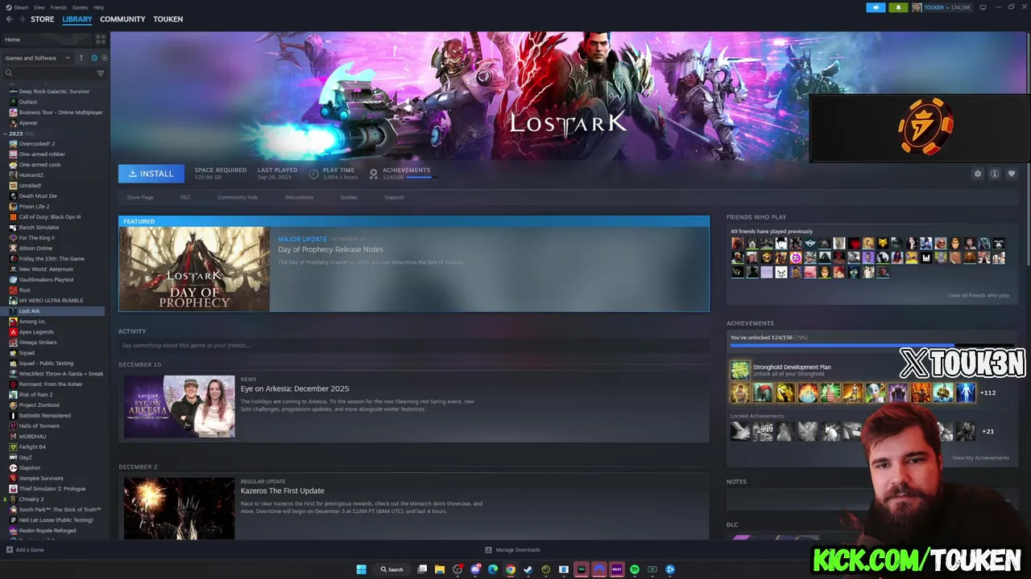Screen dimensions: 1031x579
Task: Open Lost Ark Community Hub
Action: click(238, 197)
